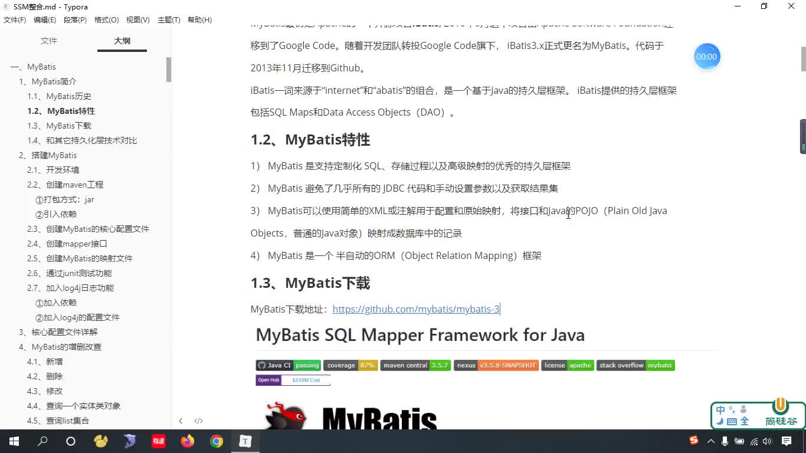The image size is (806, 453).
Task: Open the yellow app icon beside Cortana
Action: [x=100, y=441]
